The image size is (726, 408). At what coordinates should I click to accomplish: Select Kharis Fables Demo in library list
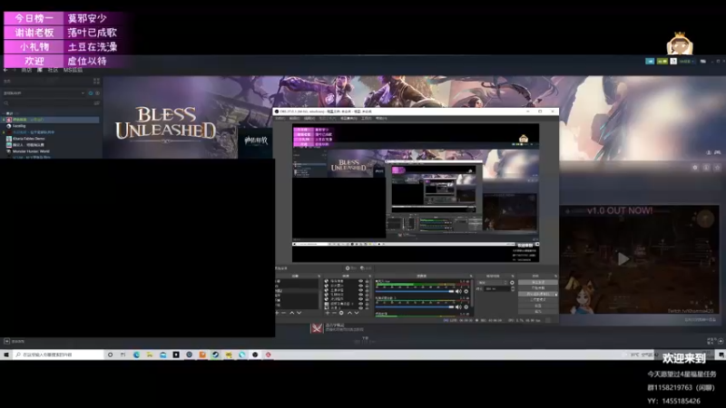pyautogui.click(x=29, y=139)
